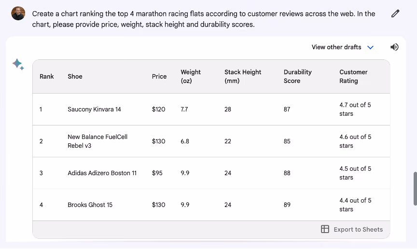Screen dimensions: 417x249
Task: Click the Weight (oz) column header
Action: (x=191, y=76)
